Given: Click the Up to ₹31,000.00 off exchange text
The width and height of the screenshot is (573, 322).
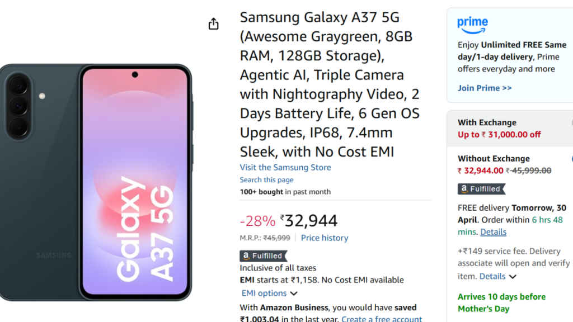Looking at the screenshot, I should tap(499, 134).
